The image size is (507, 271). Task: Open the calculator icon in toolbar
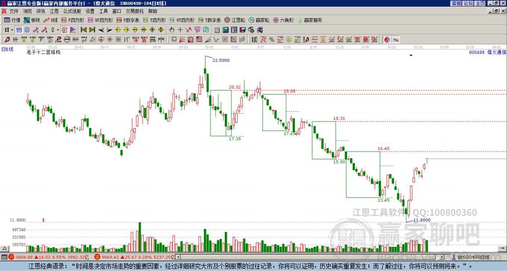(225, 30)
